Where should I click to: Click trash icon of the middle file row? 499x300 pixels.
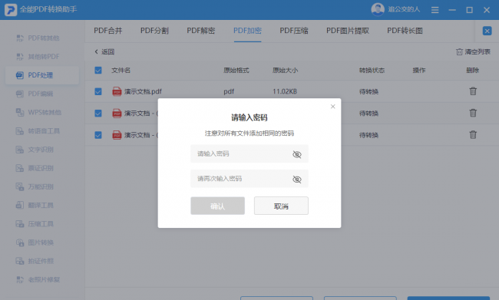pos(473,113)
